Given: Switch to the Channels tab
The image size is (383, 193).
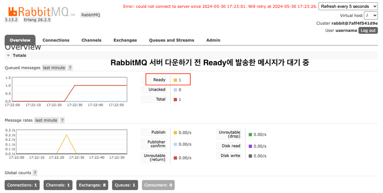Looking at the screenshot, I should coord(91,40).
